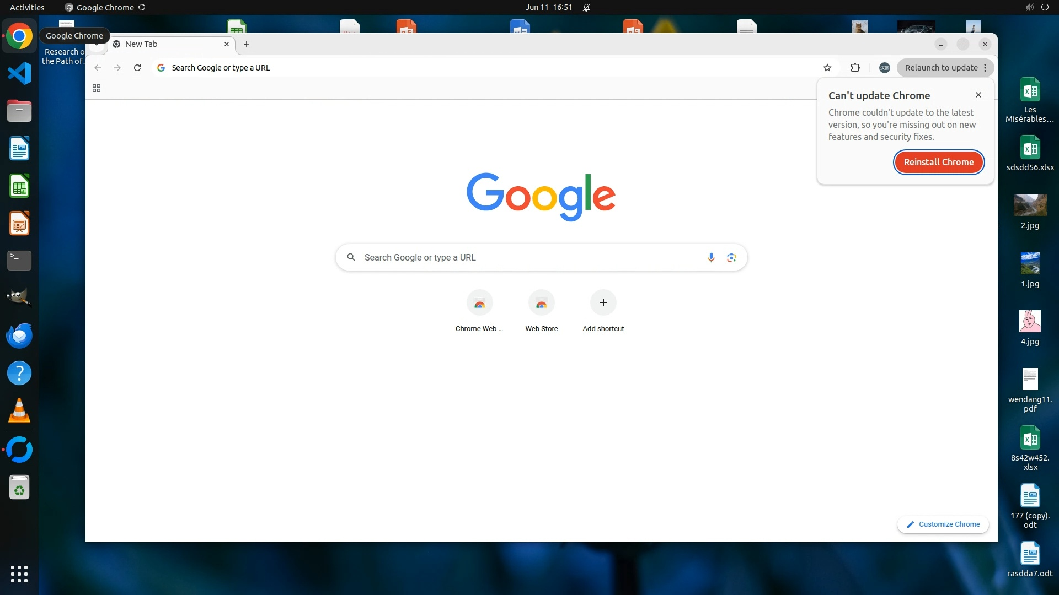Dismiss the Can't update Chrome popup

[x=978, y=95]
